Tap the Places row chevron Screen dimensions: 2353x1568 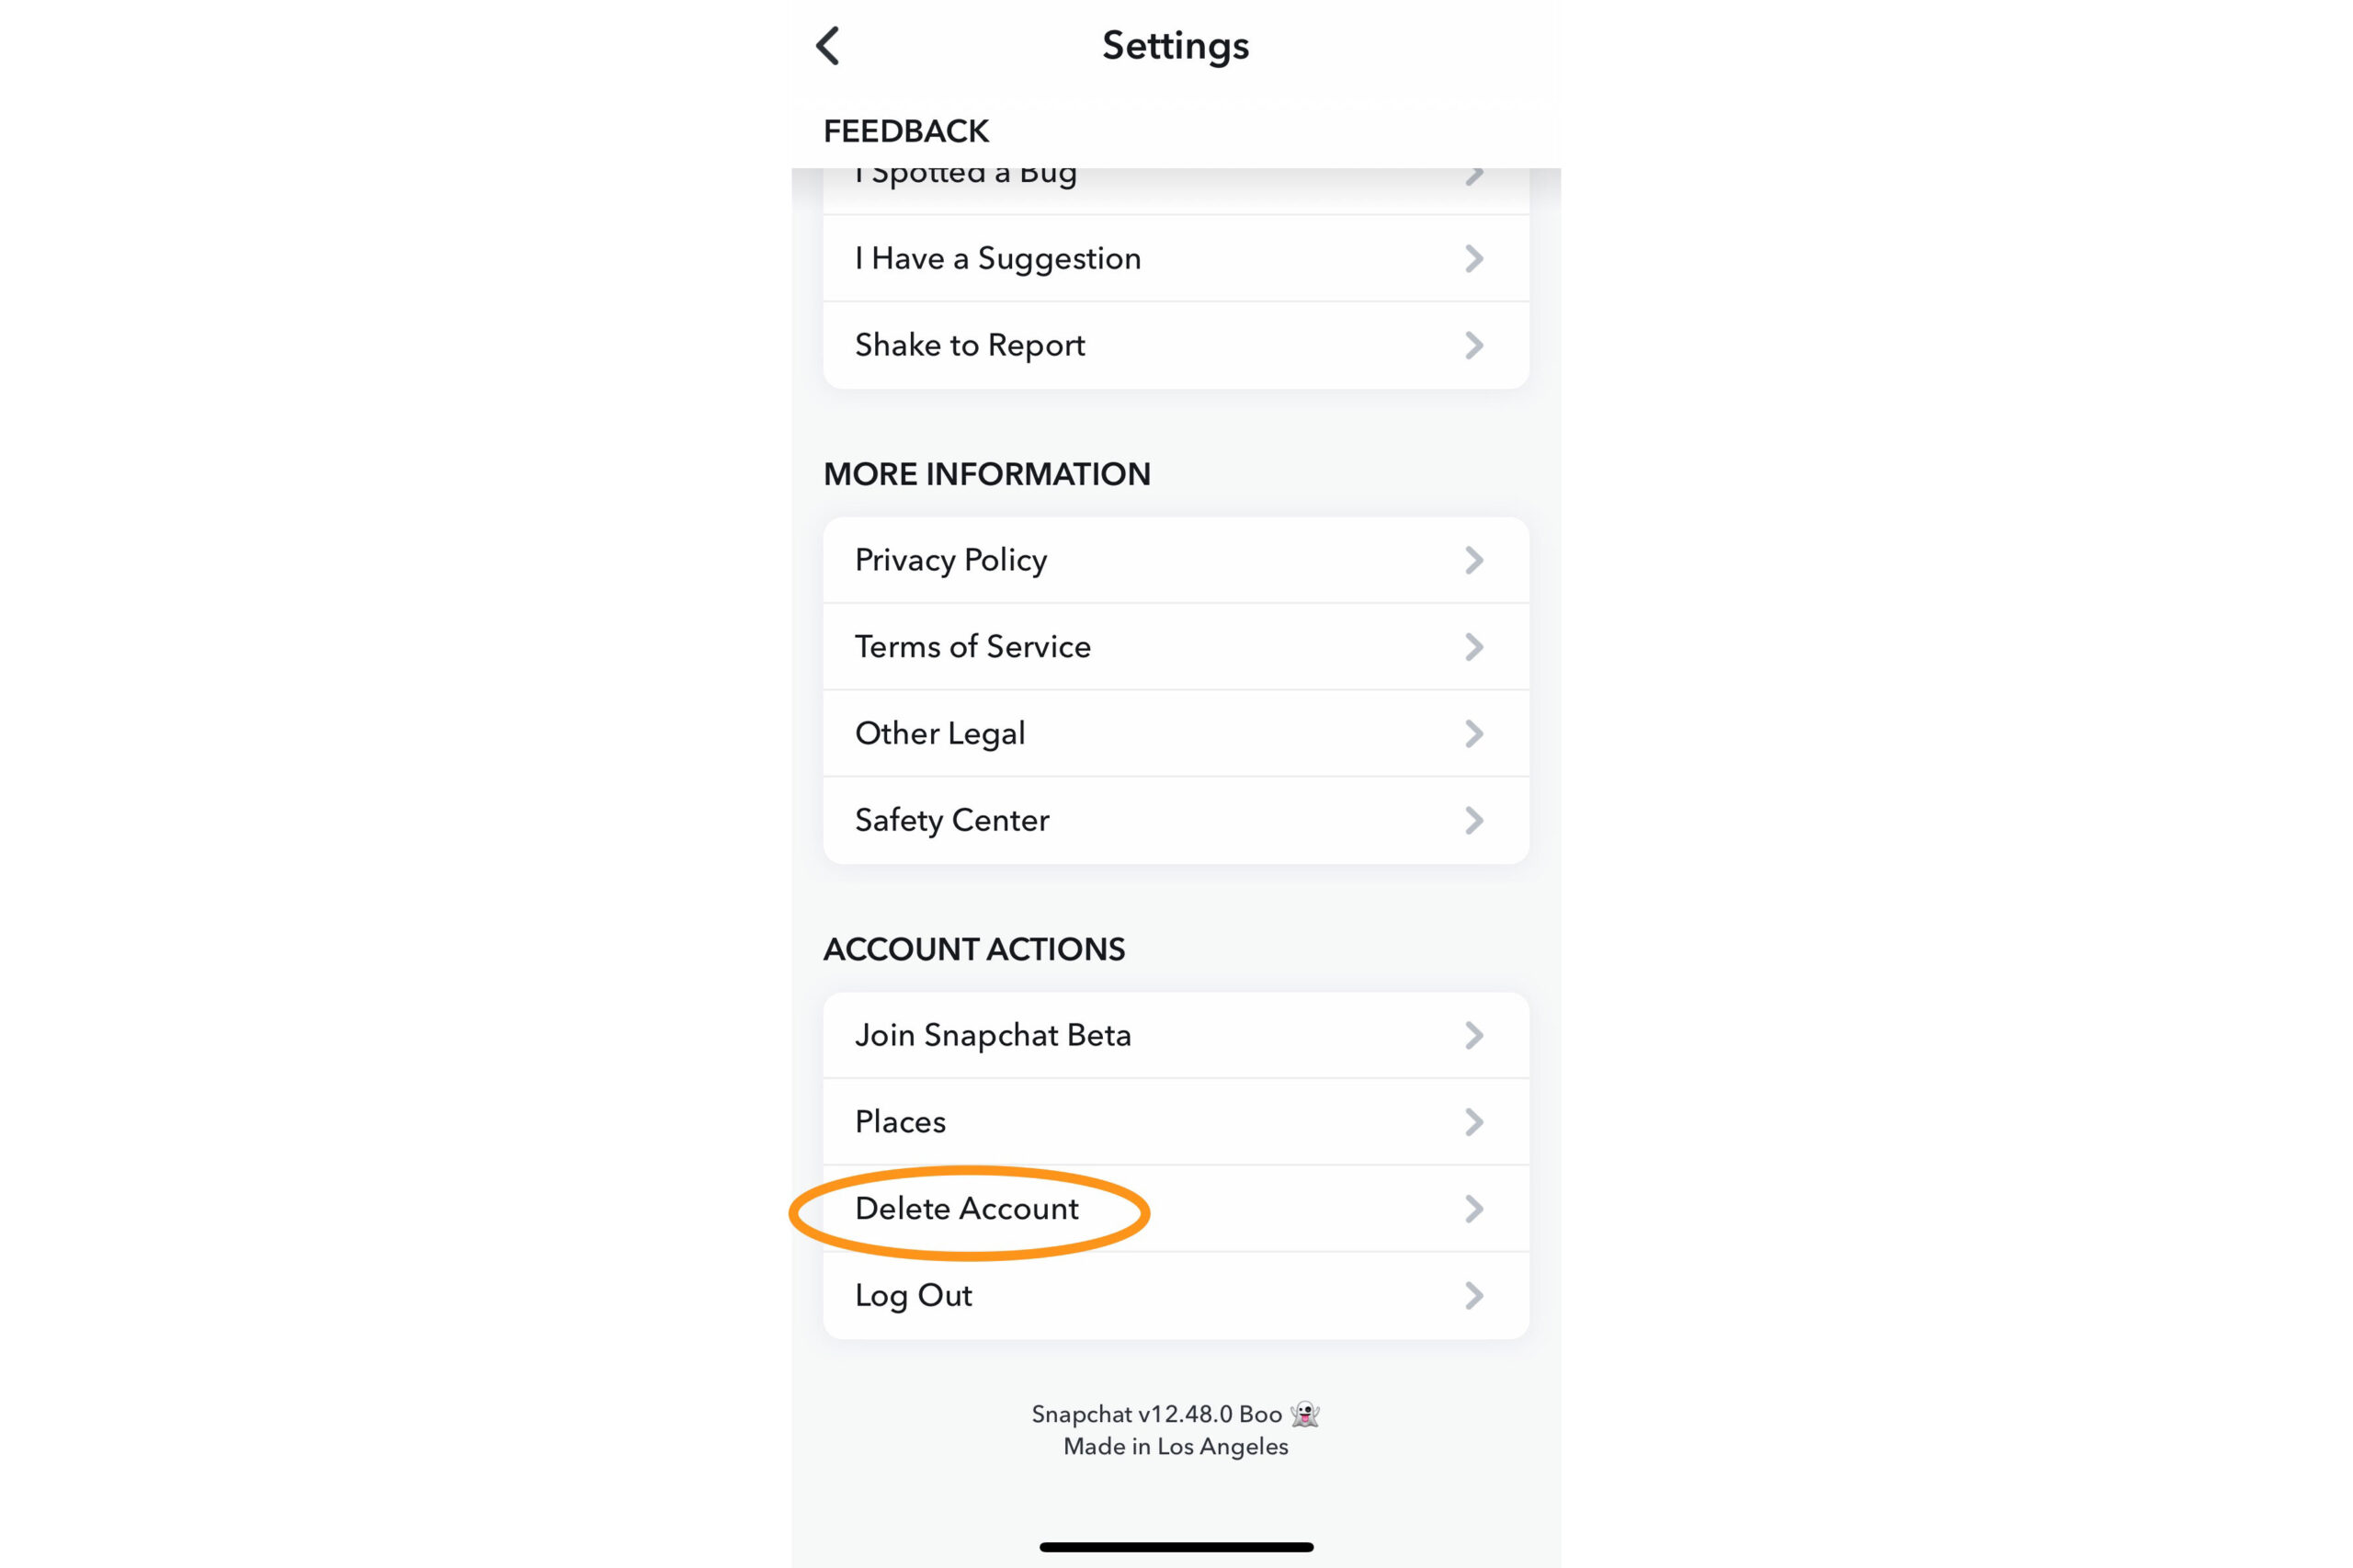pyautogui.click(x=1473, y=1122)
